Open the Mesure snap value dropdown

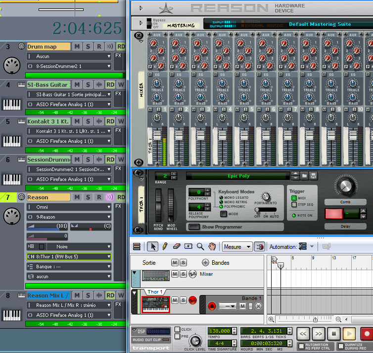click(237, 247)
